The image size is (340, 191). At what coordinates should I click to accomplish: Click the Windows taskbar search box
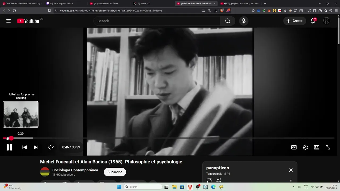(x=143, y=187)
